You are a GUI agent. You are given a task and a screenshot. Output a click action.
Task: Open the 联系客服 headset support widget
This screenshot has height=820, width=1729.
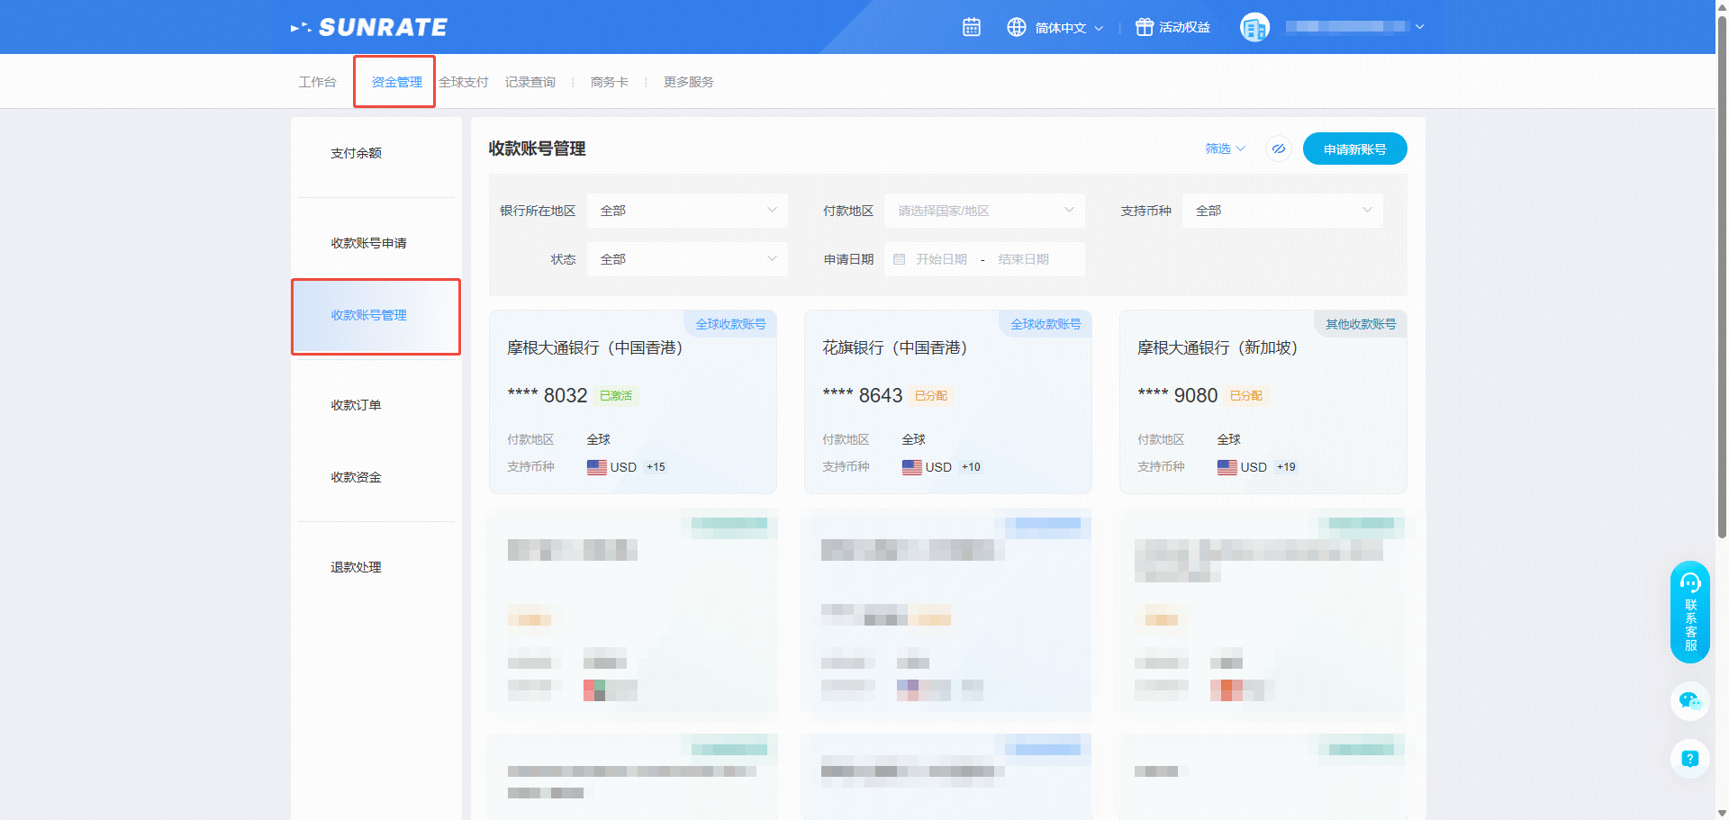pyautogui.click(x=1689, y=612)
